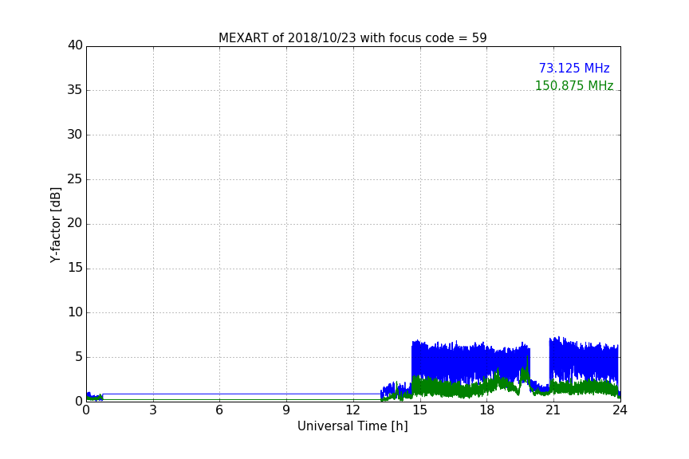
Task: Click the x-axis tick label 18
Action: [x=487, y=410]
